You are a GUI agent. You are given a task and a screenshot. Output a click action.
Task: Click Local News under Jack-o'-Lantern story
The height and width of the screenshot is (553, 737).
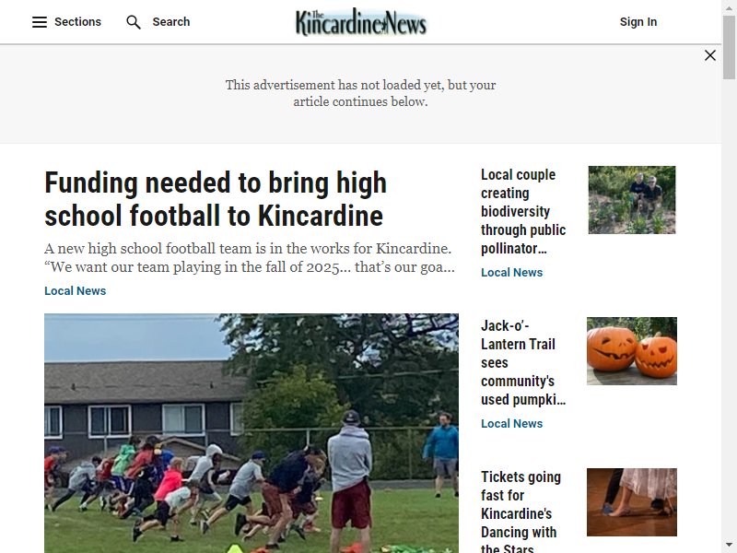coord(511,424)
